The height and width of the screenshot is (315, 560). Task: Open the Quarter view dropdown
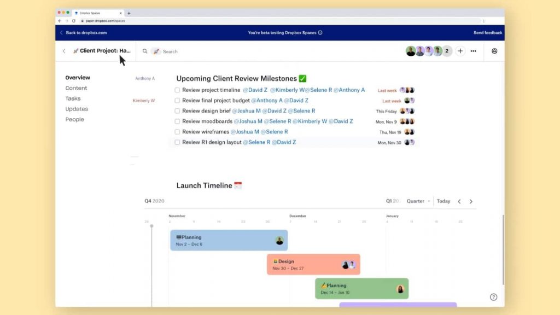(x=418, y=201)
